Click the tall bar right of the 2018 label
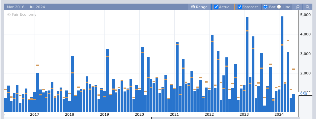This screenshot has height=119, width=316. coord(72,84)
